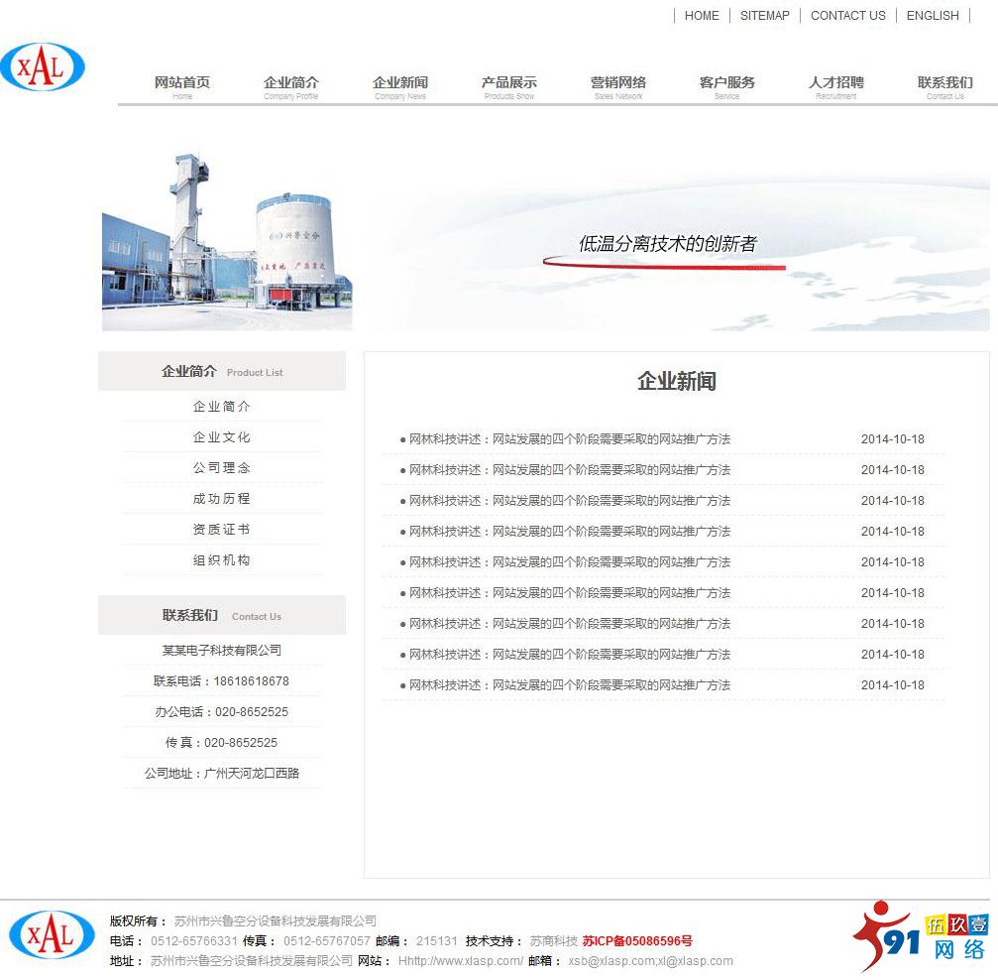View the 成功历程 history page

coord(220,498)
